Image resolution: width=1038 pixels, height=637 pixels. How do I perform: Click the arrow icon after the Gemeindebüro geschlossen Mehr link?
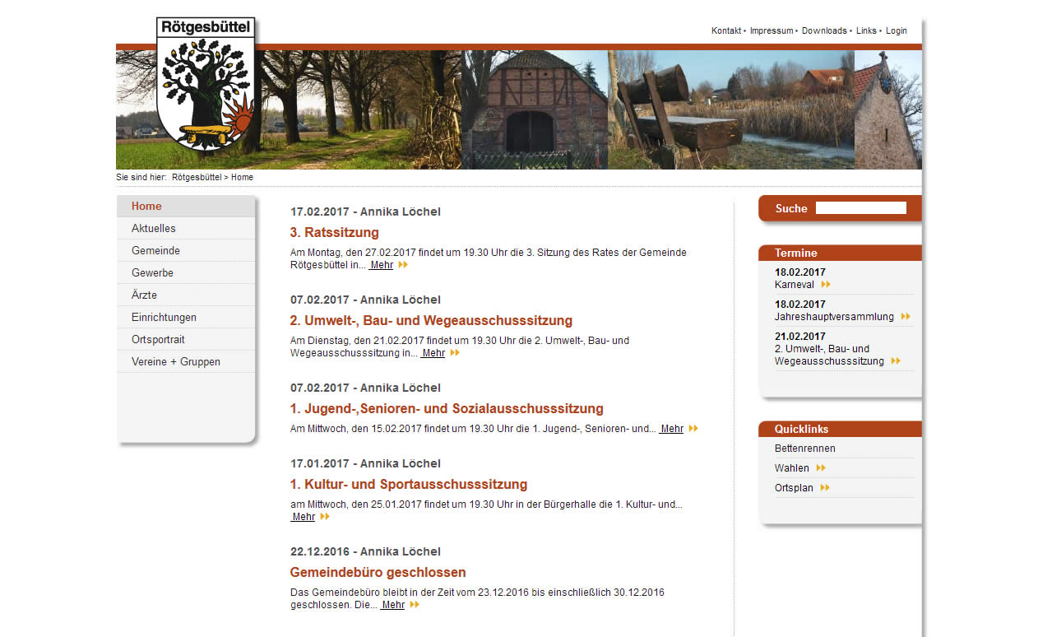click(x=415, y=605)
